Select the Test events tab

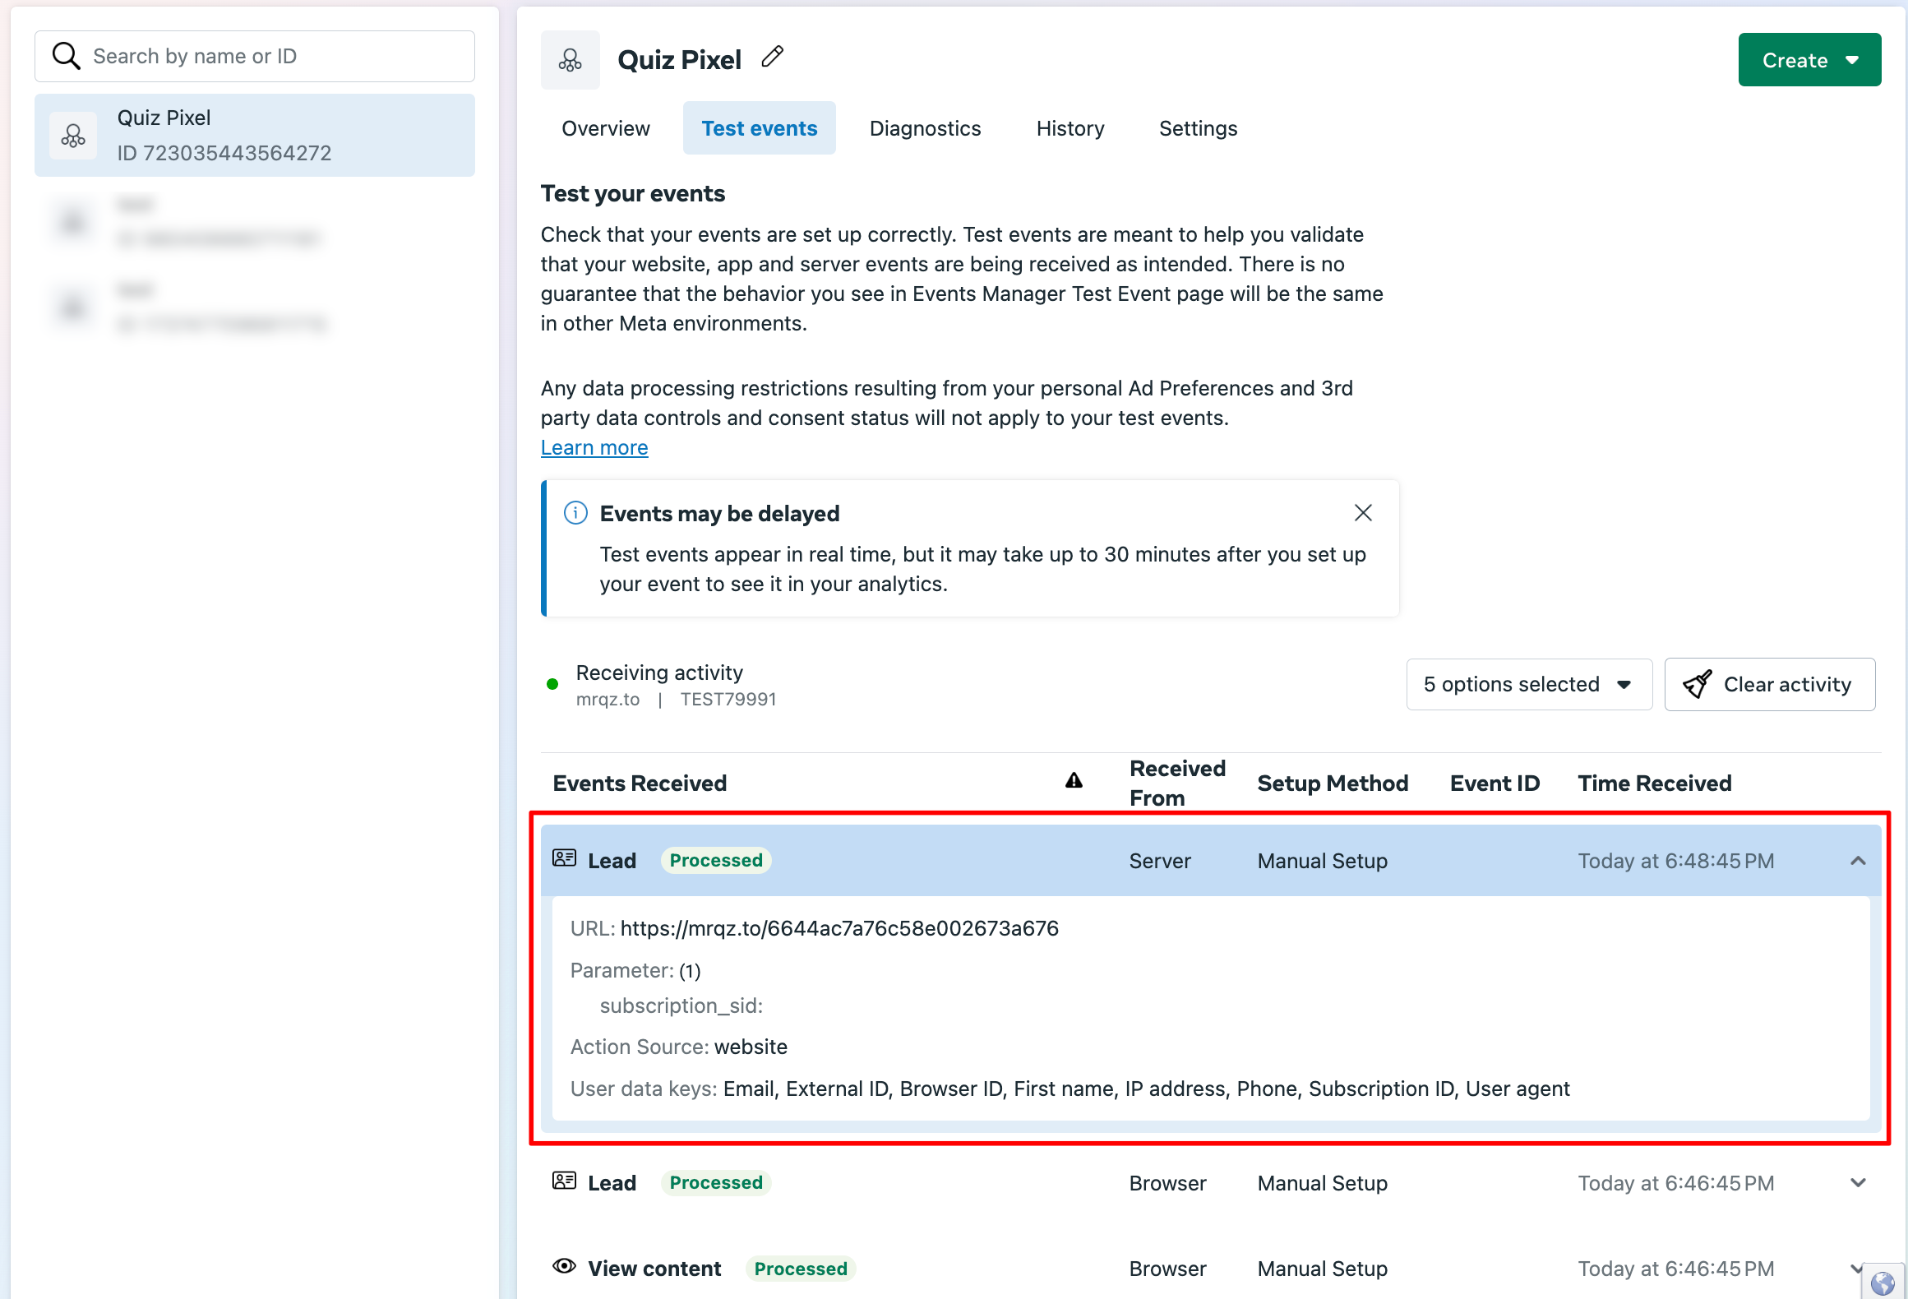tap(760, 128)
